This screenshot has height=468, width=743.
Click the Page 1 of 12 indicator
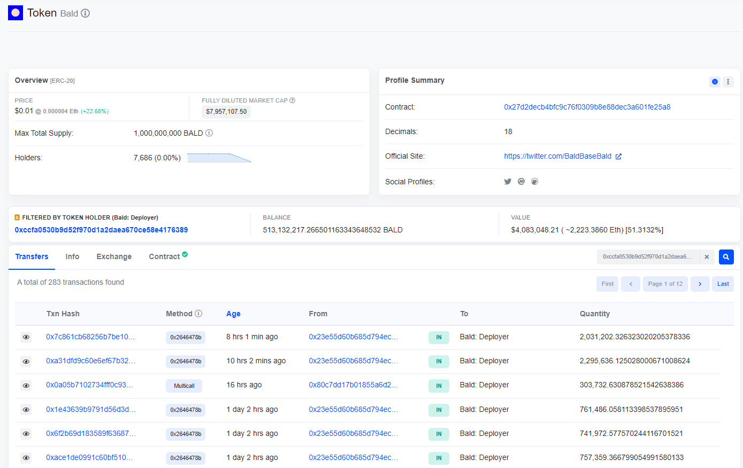665,284
